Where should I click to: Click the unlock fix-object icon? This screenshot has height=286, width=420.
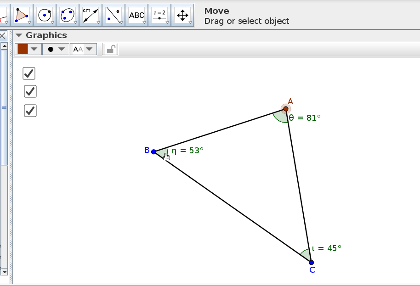coord(110,49)
